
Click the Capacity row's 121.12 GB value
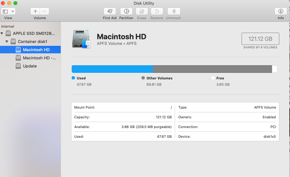(x=164, y=117)
